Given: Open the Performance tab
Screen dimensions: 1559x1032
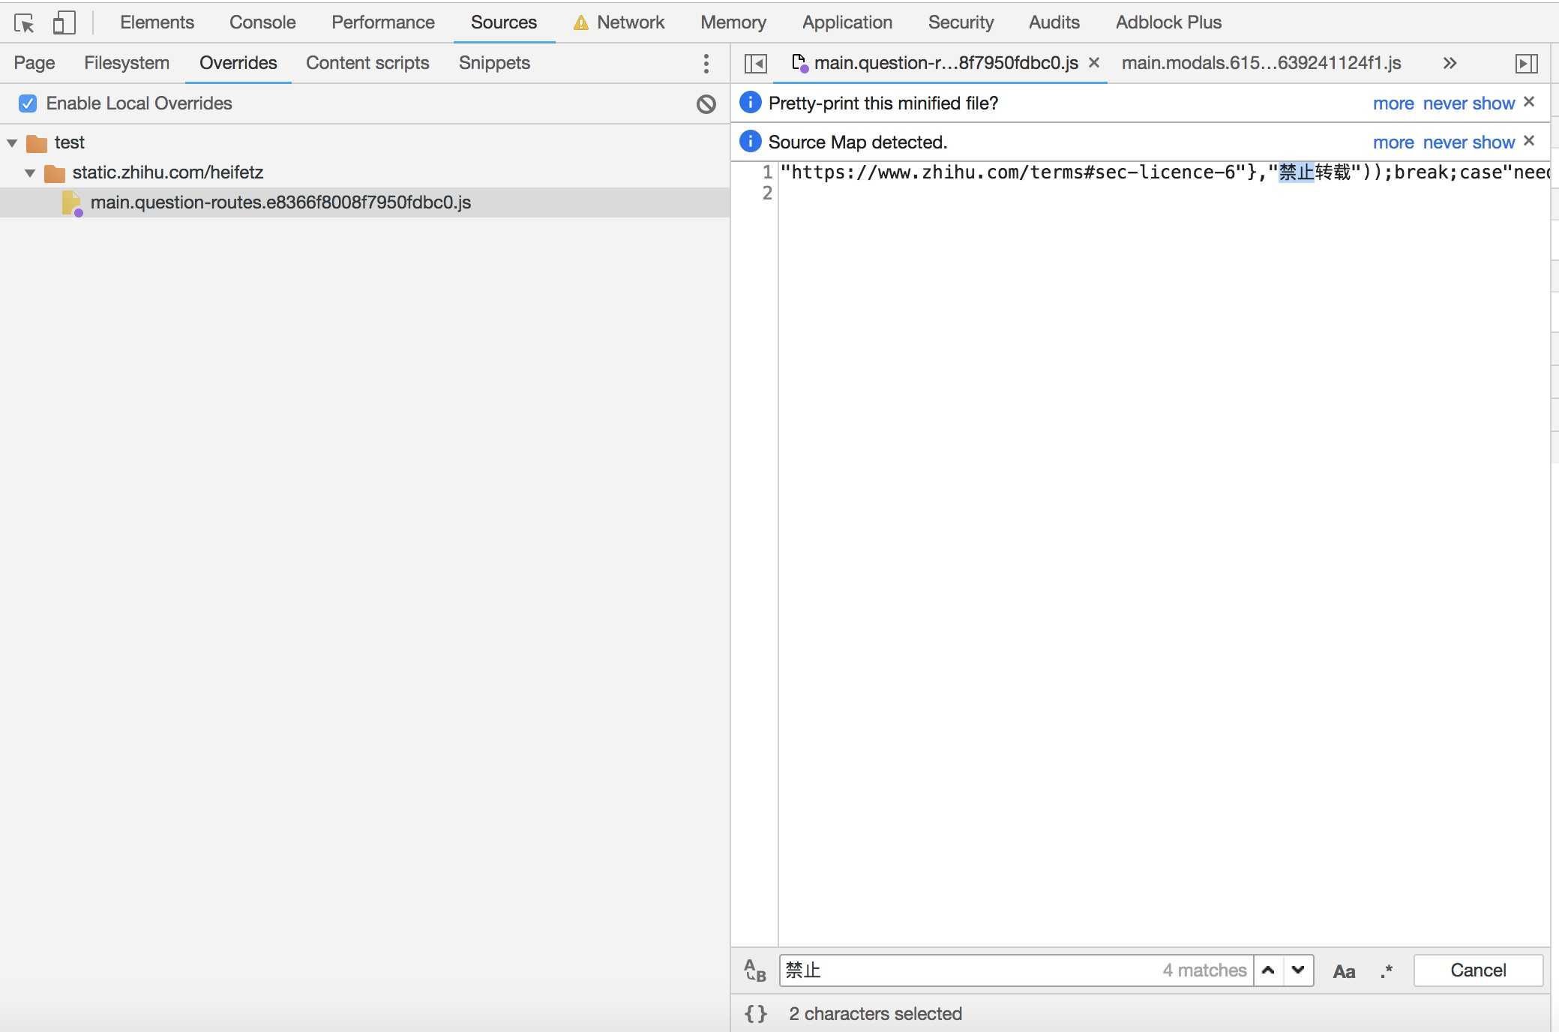Looking at the screenshot, I should point(383,22).
